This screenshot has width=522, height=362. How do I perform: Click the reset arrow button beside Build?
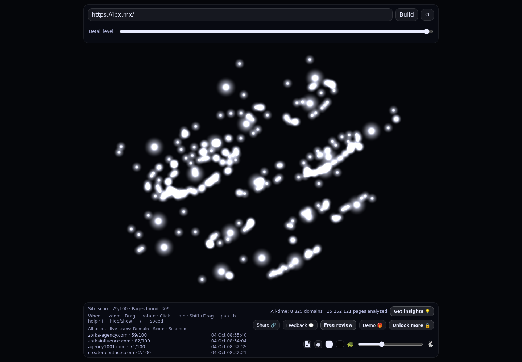coord(427,15)
